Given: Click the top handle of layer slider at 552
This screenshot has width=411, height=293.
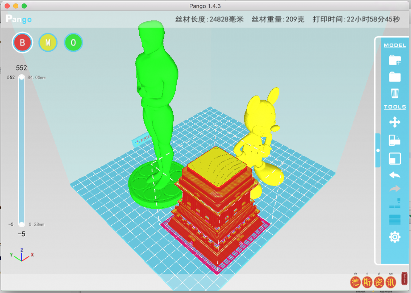Looking at the screenshot, I should [x=22, y=77].
